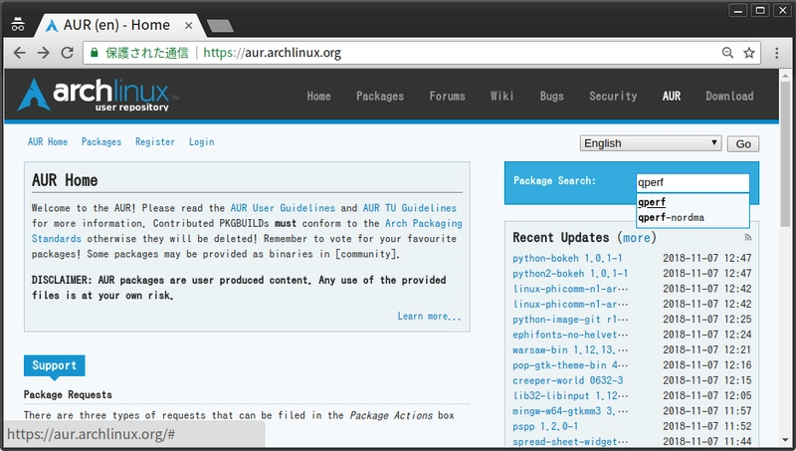Open python-image-git package link
The image size is (796, 451).
click(x=570, y=319)
